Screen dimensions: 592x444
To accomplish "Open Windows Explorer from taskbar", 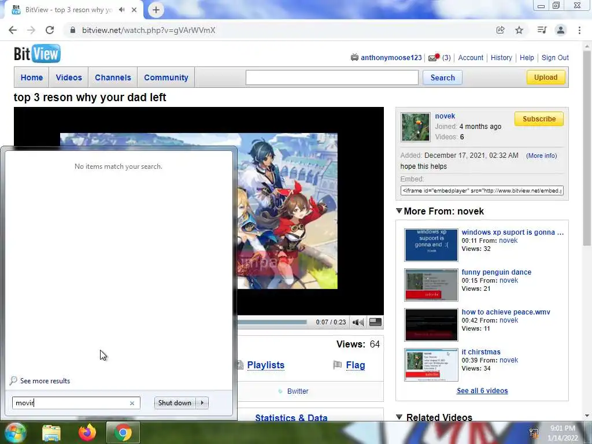I will coord(51,432).
